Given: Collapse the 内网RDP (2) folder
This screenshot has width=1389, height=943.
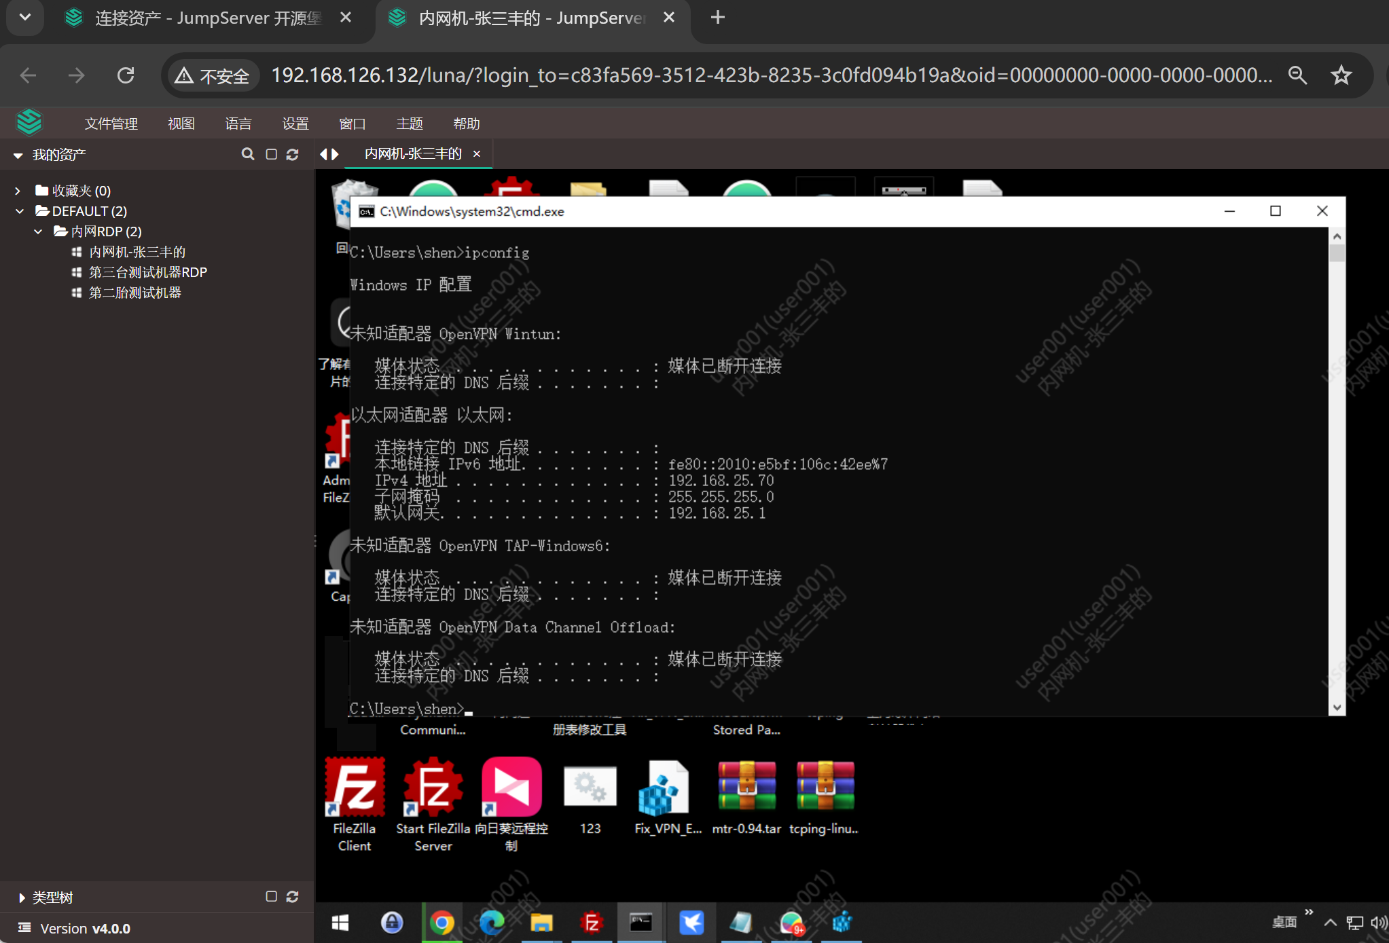Looking at the screenshot, I should (39, 231).
